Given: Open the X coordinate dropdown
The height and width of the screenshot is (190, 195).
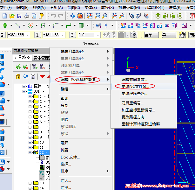Looking at the screenshot, I should pyautogui.click(x=28, y=35).
